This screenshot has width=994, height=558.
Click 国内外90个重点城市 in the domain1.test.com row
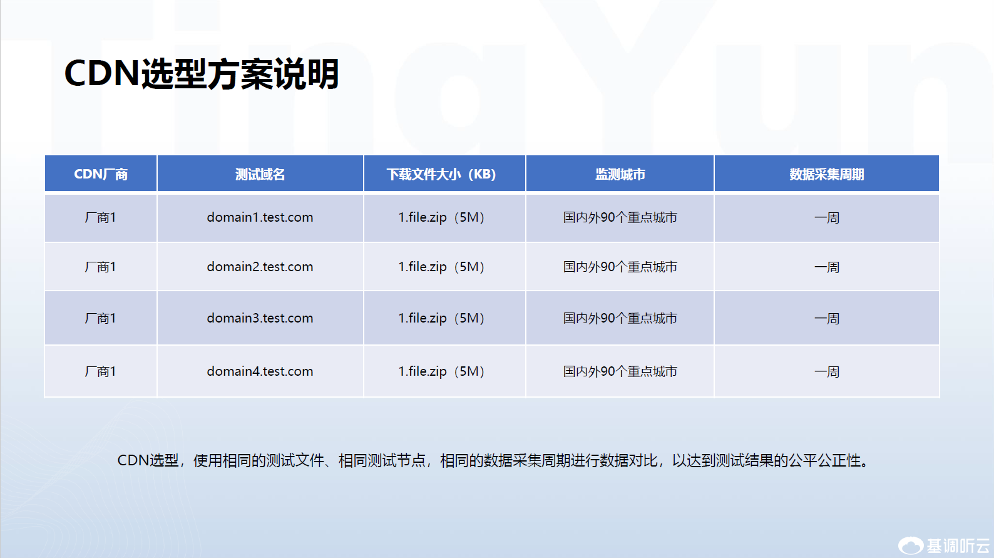(x=620, y=217)
